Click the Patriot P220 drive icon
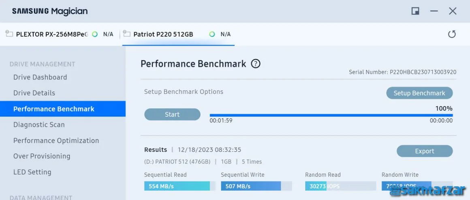The image size is (470, 200). tap(126, 34)
